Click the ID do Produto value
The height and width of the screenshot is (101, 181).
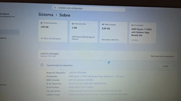(81, 87)
